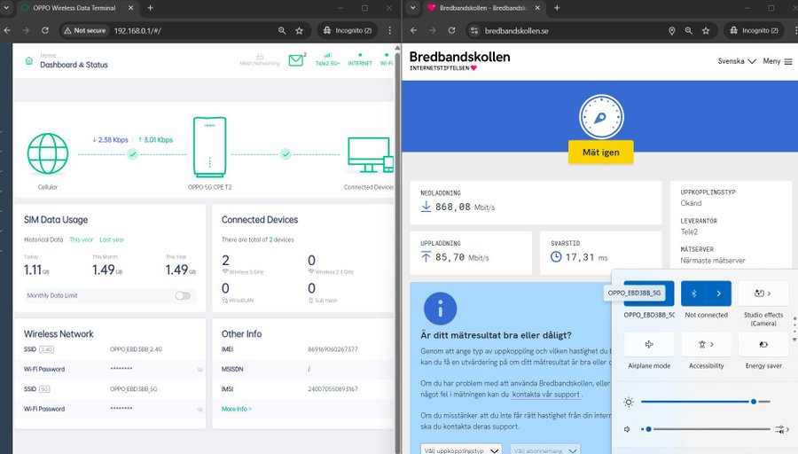Open the kontakta vår support link

tap(546, 394)
